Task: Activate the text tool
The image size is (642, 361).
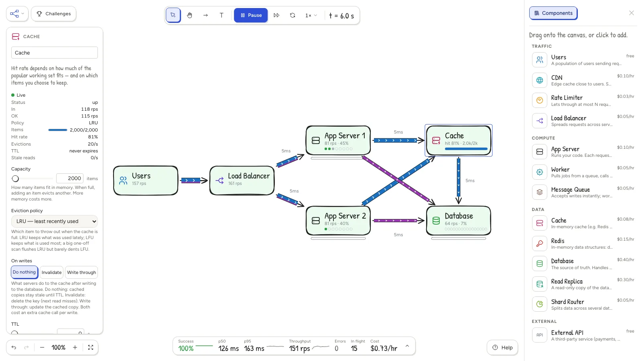Action: (221, 15)
